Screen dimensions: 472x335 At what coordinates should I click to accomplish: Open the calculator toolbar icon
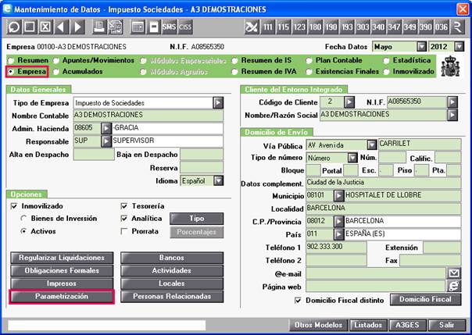coord(138,27)
